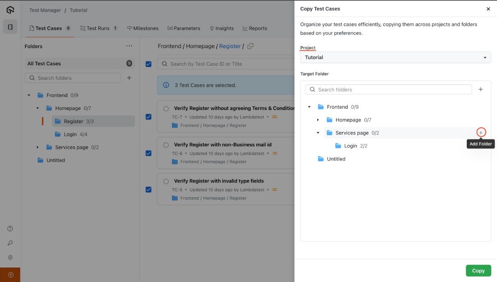This screenshot has height=282, width=497.
Task: Open the Project dropdown showing Tutorial
Action: point(395,57)
